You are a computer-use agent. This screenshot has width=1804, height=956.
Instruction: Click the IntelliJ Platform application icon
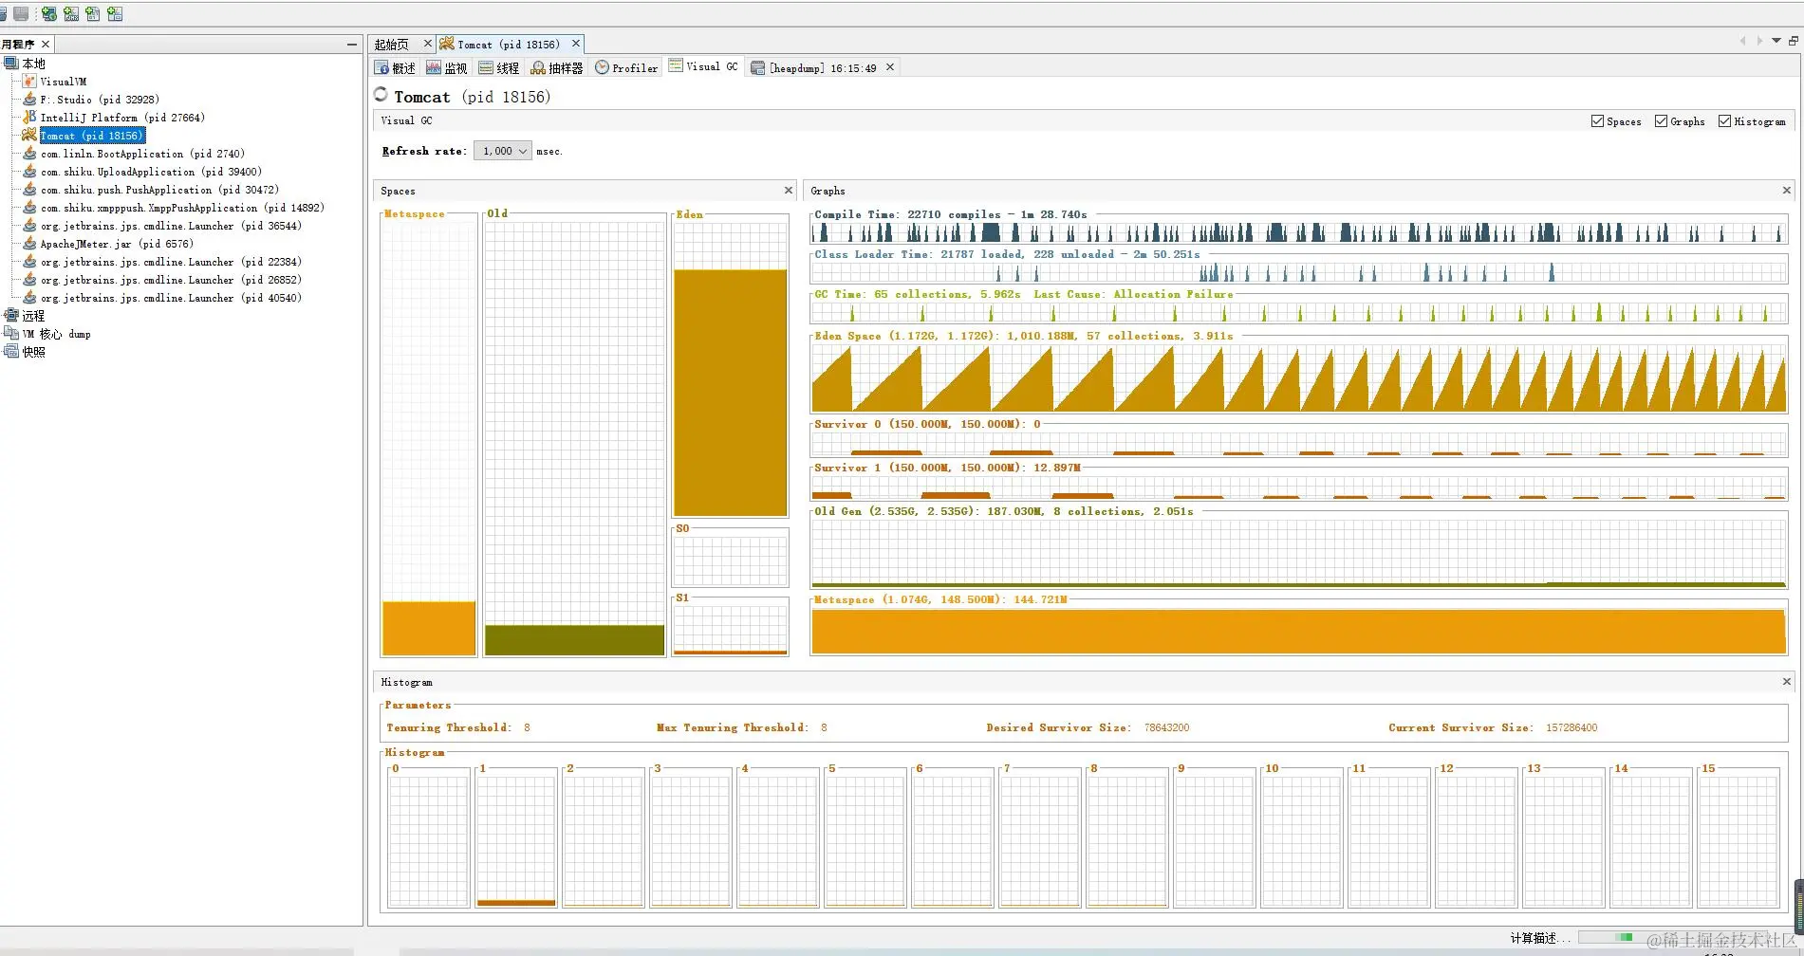pyautogui.click(x=29, y=118)
